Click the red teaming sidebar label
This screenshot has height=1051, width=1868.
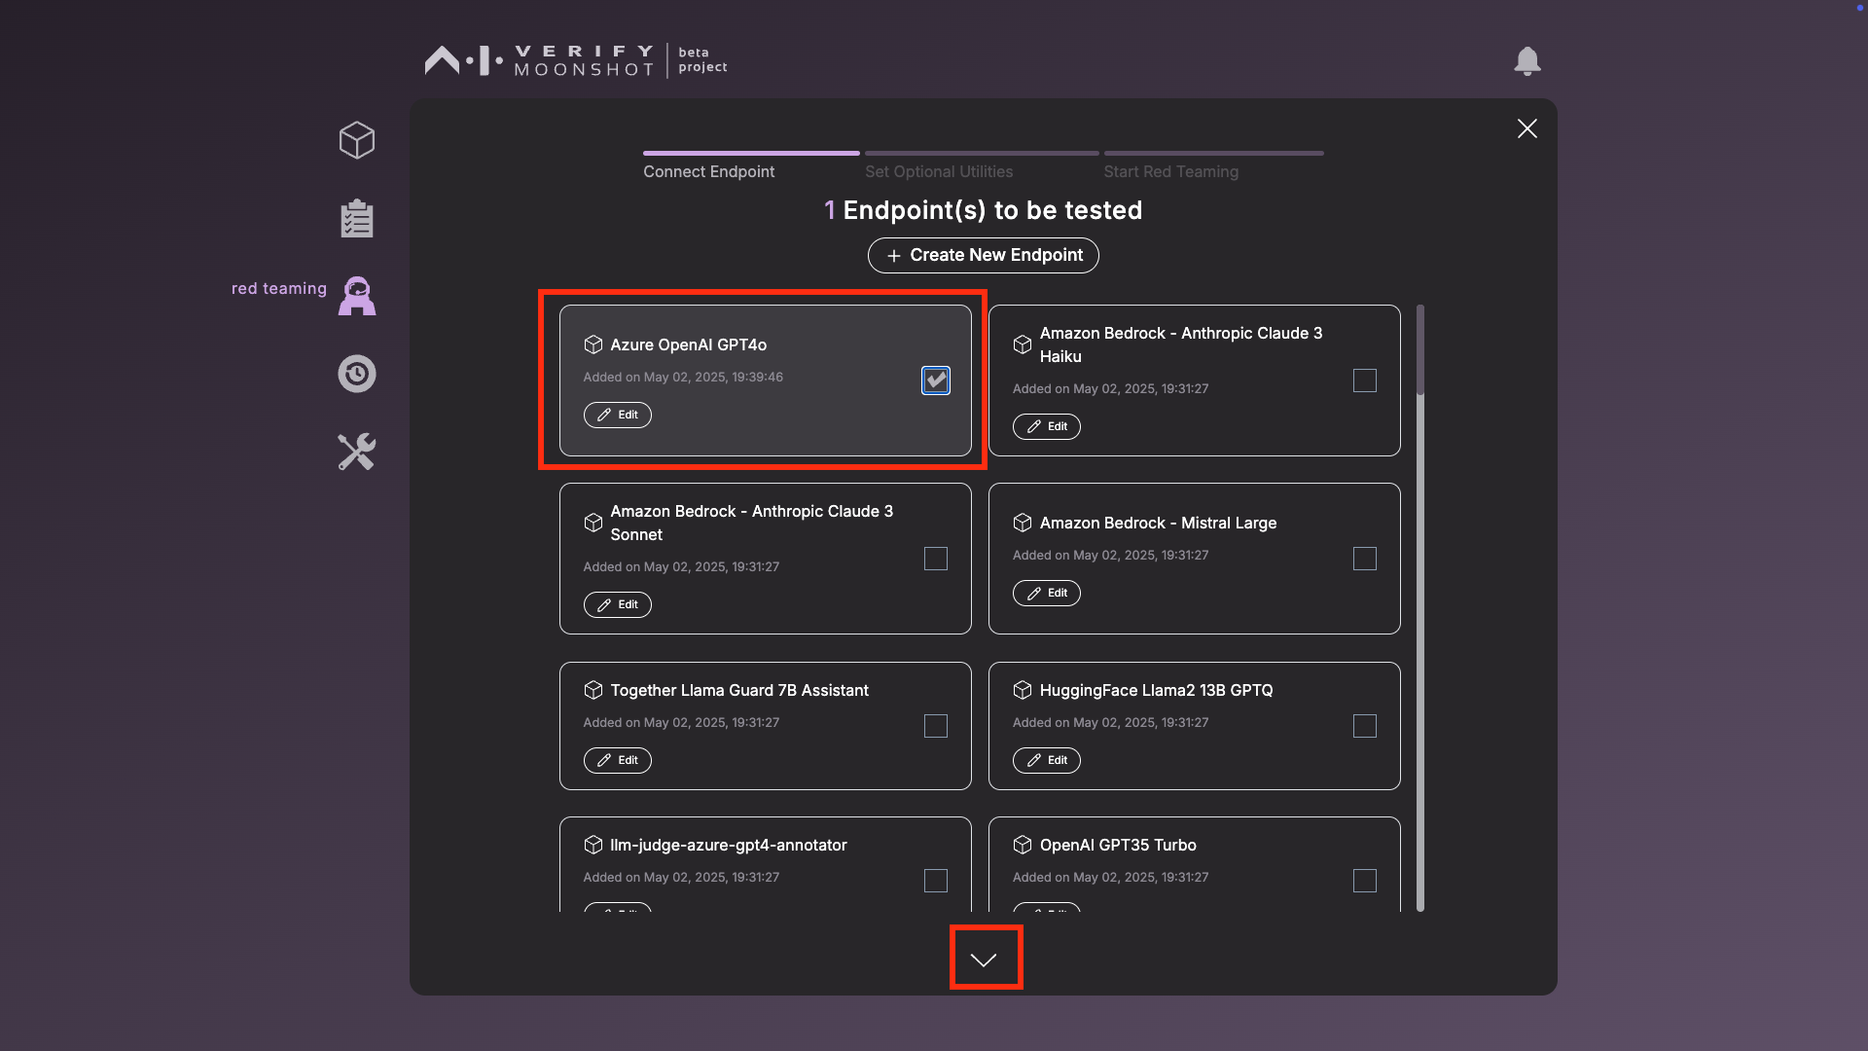(x=279, y=289)
